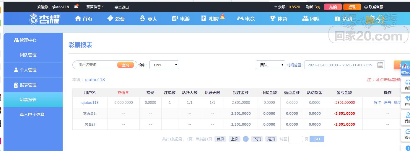Viewport: 410px width, 151px height.
Task: Sort by the 返点金额 column header
Action: tap(292, 93)
